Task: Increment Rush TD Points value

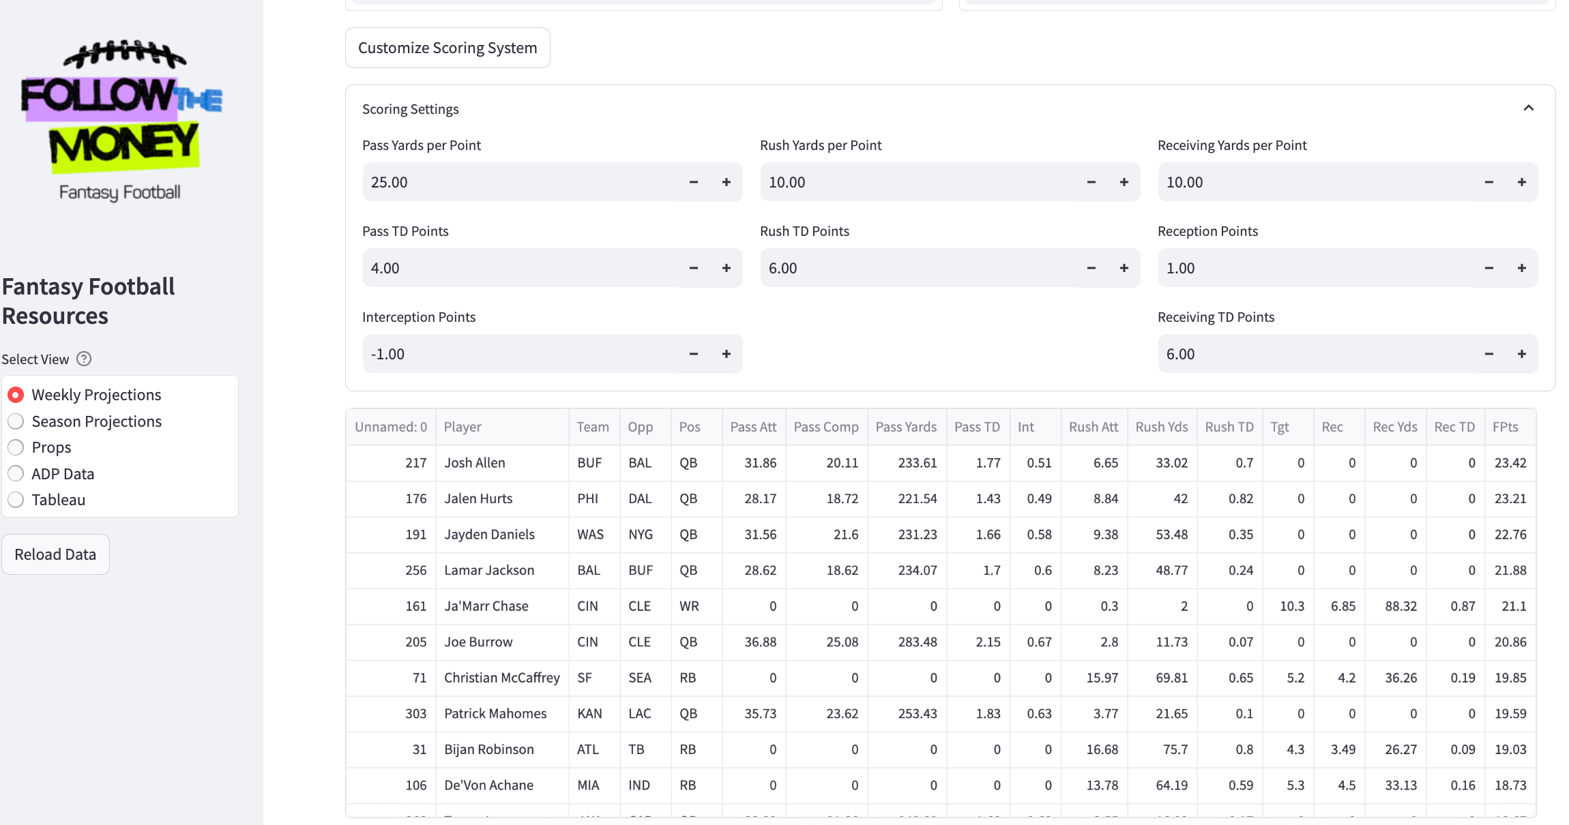Action: [x=1124, y=268]
